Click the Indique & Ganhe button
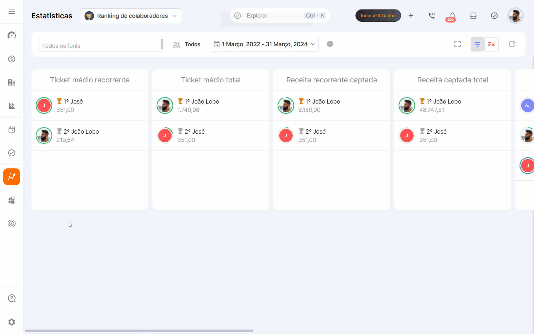534x334 pixels. (x=378, y=16)
